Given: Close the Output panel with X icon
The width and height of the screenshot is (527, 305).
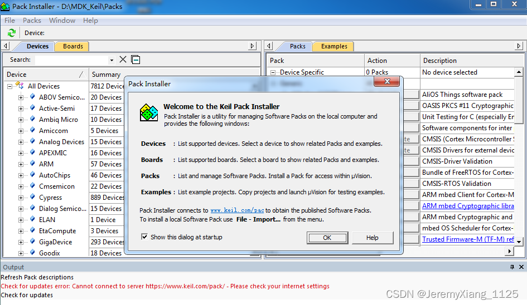Looking at the screenshot, I should point(521,267).
